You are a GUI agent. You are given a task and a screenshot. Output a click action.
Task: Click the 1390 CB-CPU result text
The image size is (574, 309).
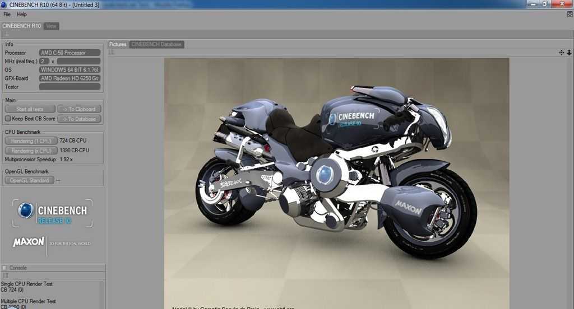pos(75,150)
